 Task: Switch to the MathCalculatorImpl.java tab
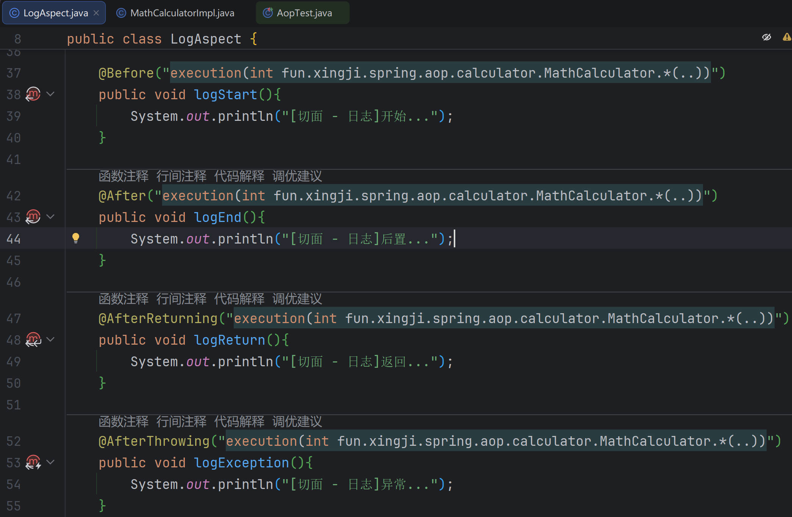click(182, 13)
